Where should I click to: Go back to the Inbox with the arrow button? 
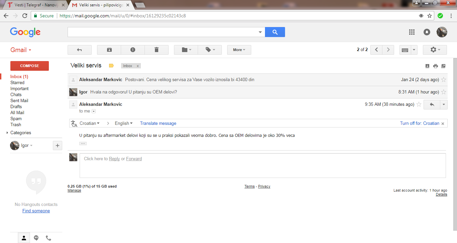coord(79,50)
